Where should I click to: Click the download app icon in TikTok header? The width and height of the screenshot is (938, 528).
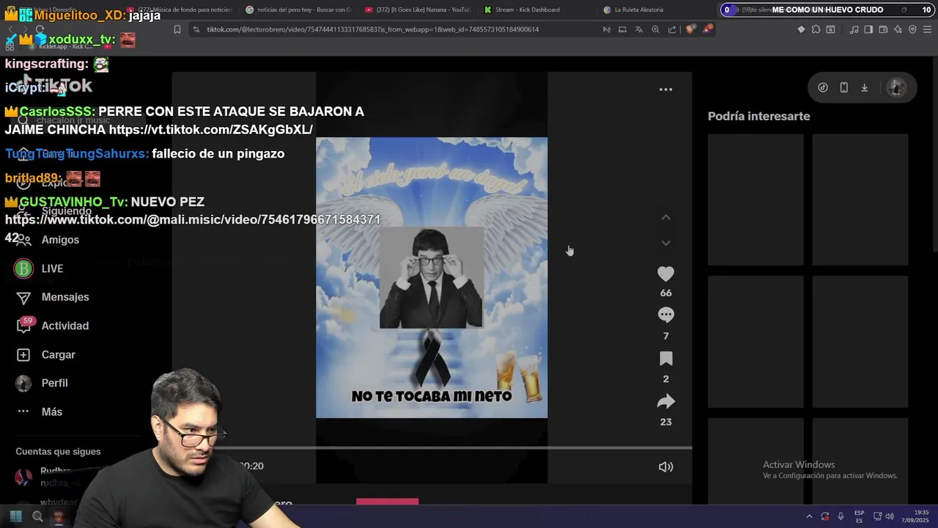864,87
